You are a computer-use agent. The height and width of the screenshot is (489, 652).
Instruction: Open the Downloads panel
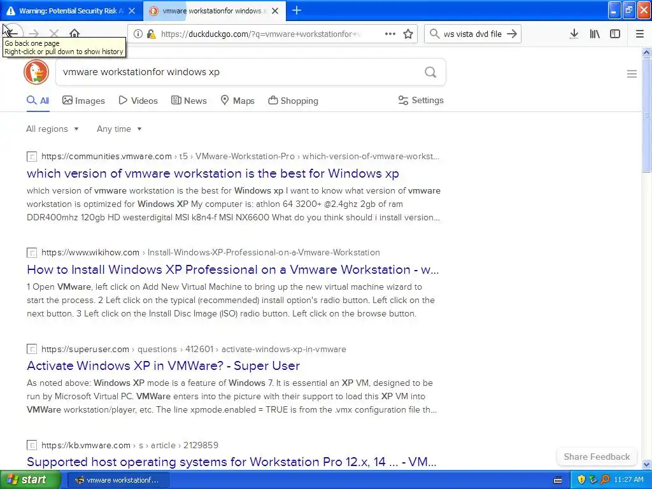pos(574,34)
